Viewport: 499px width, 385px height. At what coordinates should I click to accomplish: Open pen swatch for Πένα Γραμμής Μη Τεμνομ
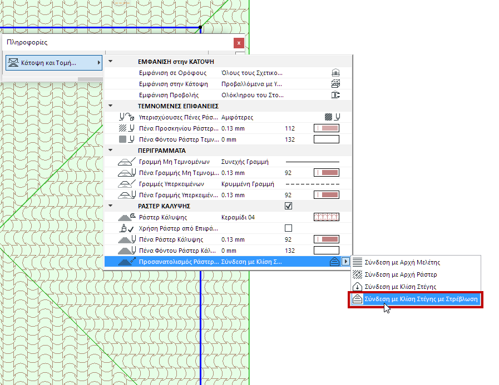pos(327,173)
